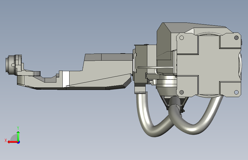Screen dimensions: 248x160
Task: Select the top-right bolt hole on motor flange
Action: click(x=236, y=38)
